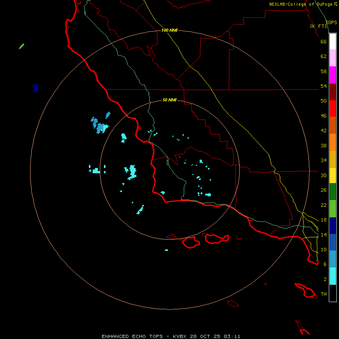
Task: Click the legend value "42"
Action: click(324, 131)
